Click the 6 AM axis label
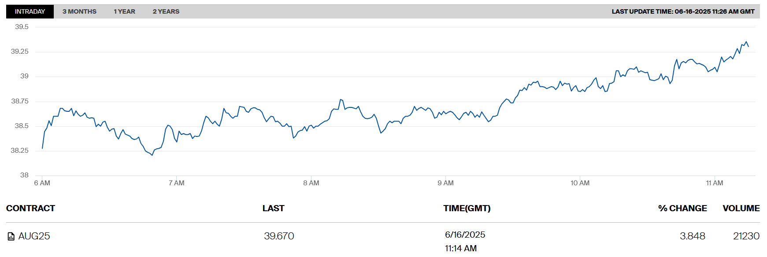 coord(42,183)
